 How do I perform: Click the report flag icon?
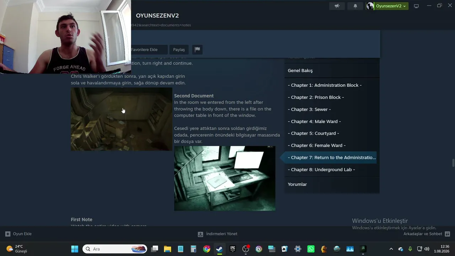(x=197, y=49)
